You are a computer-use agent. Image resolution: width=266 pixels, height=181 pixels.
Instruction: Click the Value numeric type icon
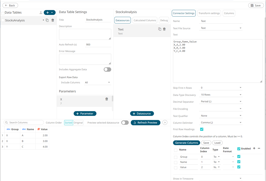tap(39, 129)
